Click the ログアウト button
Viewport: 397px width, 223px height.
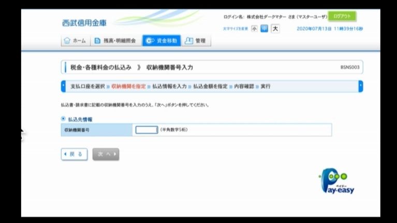tap(342, 17)
